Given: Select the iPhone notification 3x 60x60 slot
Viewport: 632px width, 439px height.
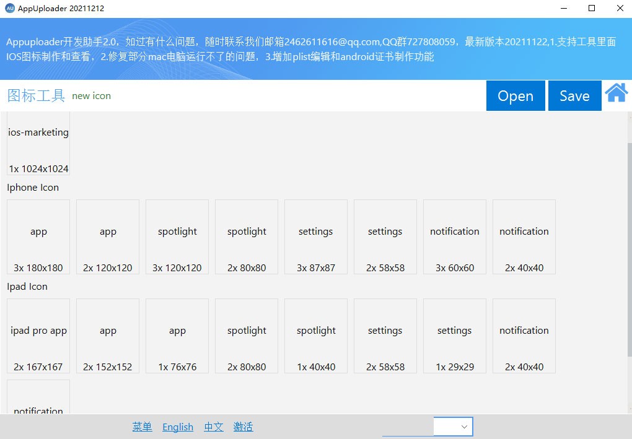Looking at the screenshot, I should click(x=455, y=237).
